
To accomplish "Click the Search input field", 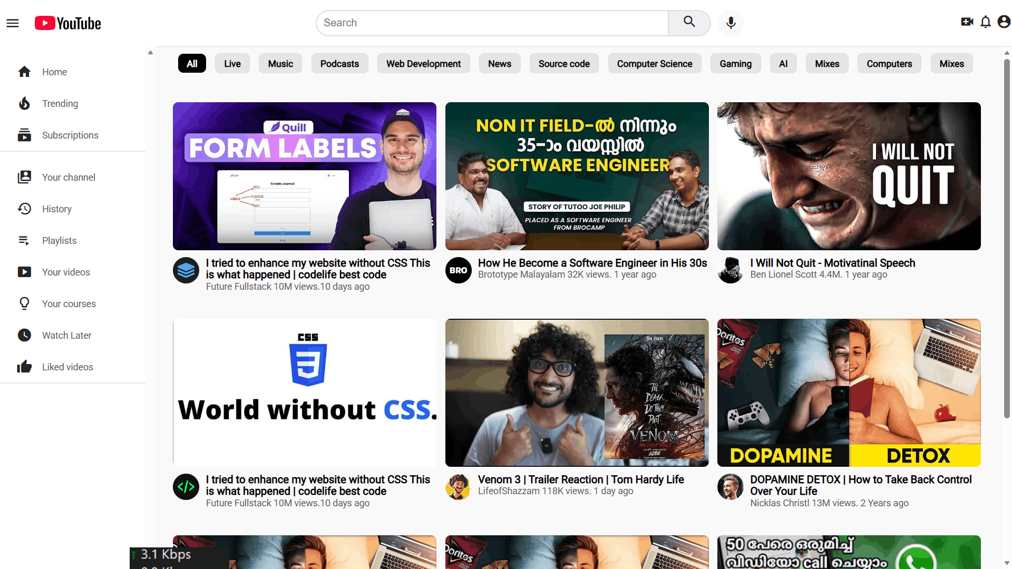I will [493, 23].
